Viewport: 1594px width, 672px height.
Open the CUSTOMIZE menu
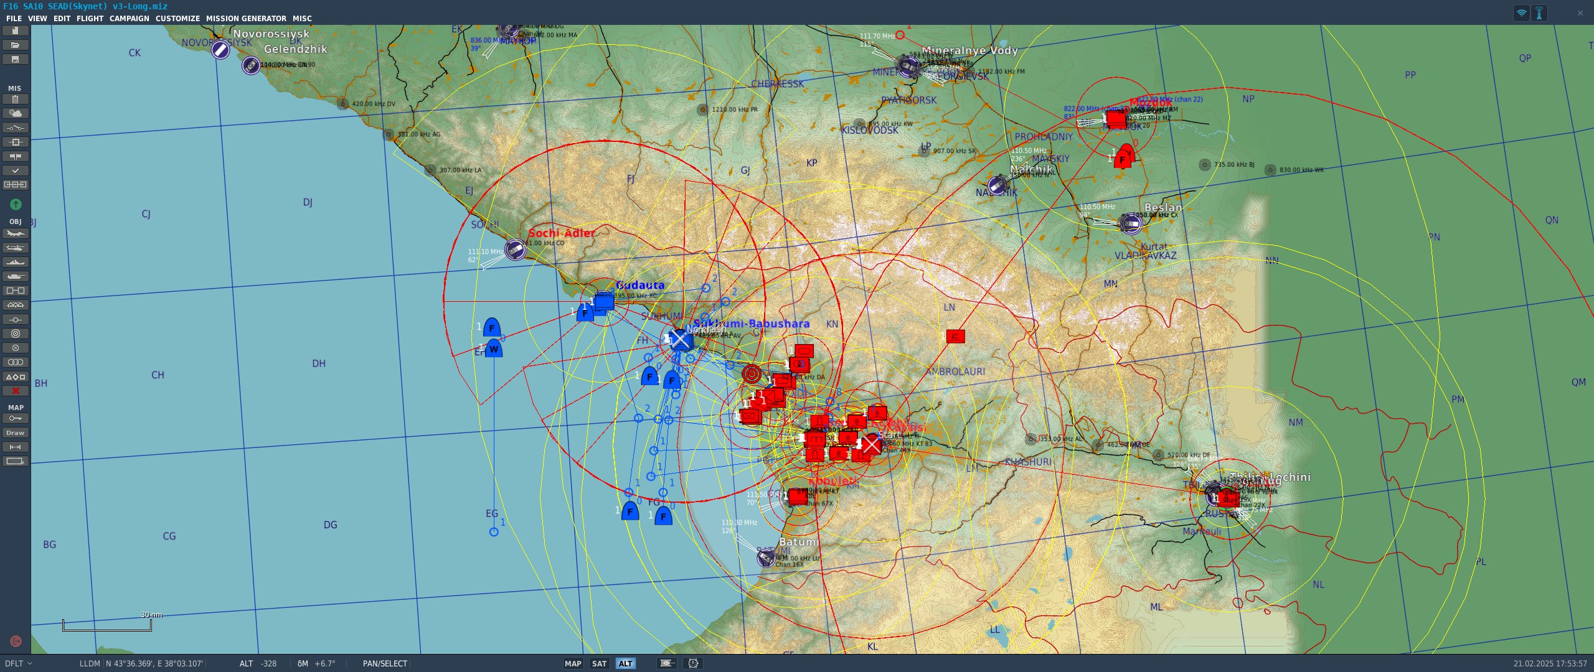click(x=177, y=19)
